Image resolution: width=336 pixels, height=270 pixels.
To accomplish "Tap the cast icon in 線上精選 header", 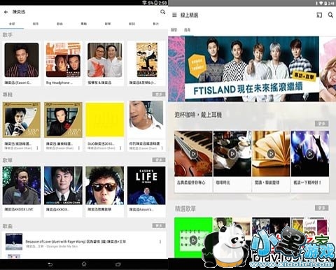I will point(319,15).
